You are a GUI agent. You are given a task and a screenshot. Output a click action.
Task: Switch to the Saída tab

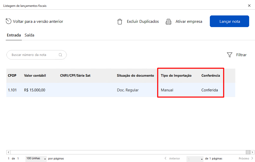(29, 35)
